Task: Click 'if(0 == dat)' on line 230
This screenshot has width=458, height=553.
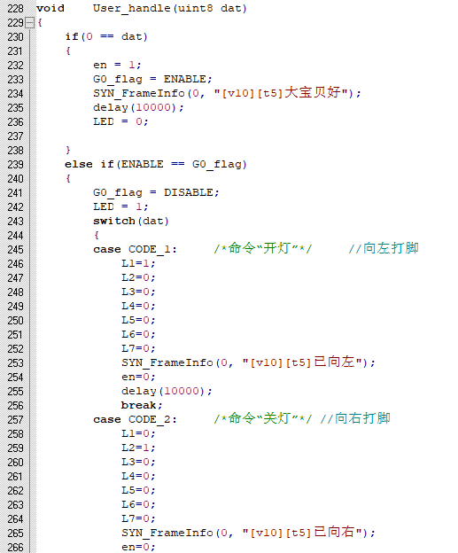Action: [106, 36]
